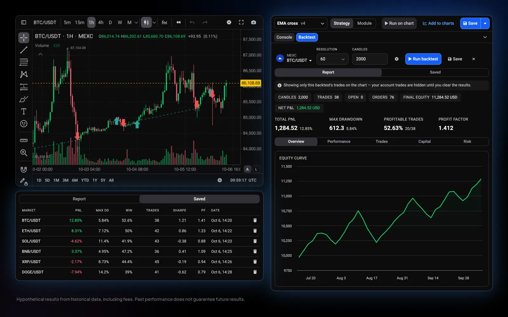Select the pattern drawing tool

tap(24, 74)
